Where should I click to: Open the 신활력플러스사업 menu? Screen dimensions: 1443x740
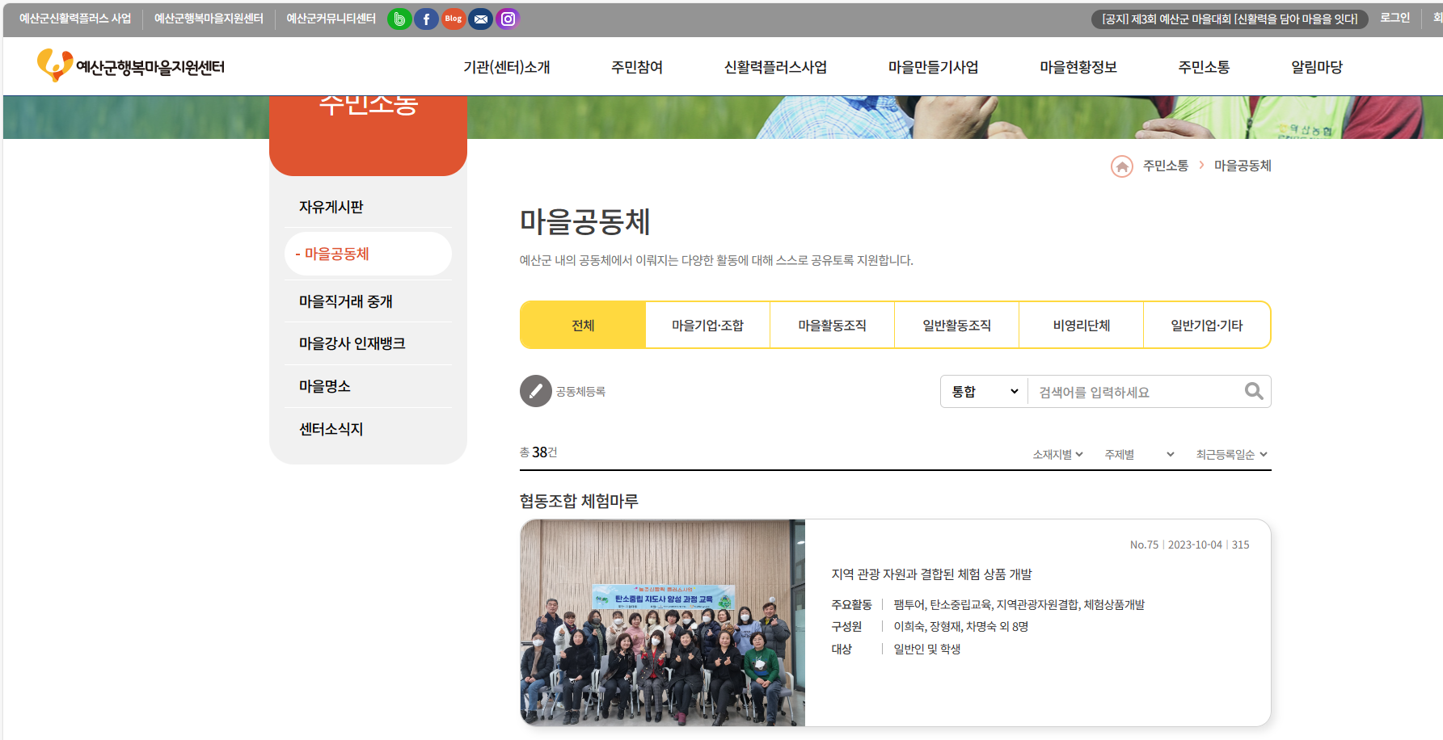775,67
